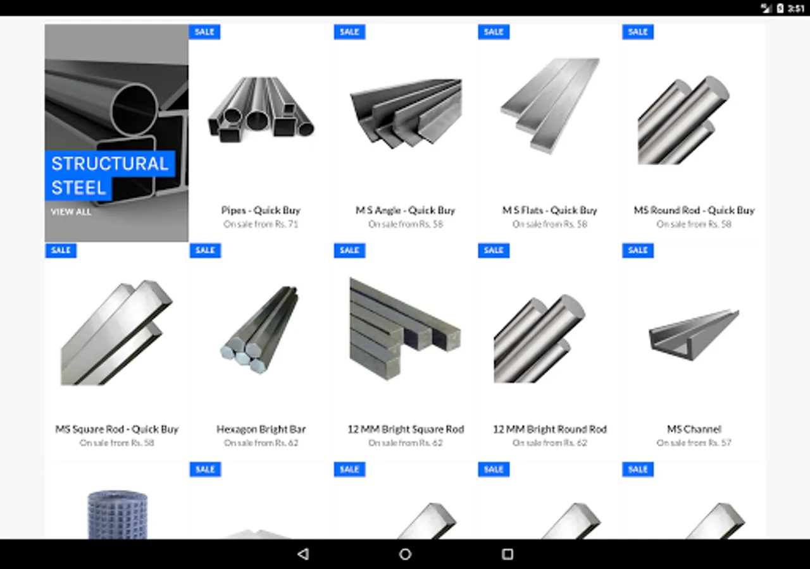Tap the Android back navigation icon
Viewport: 810px width, 569px height.
(303, 554)
